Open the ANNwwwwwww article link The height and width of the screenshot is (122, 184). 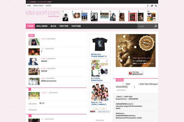(x=49, y=81)
